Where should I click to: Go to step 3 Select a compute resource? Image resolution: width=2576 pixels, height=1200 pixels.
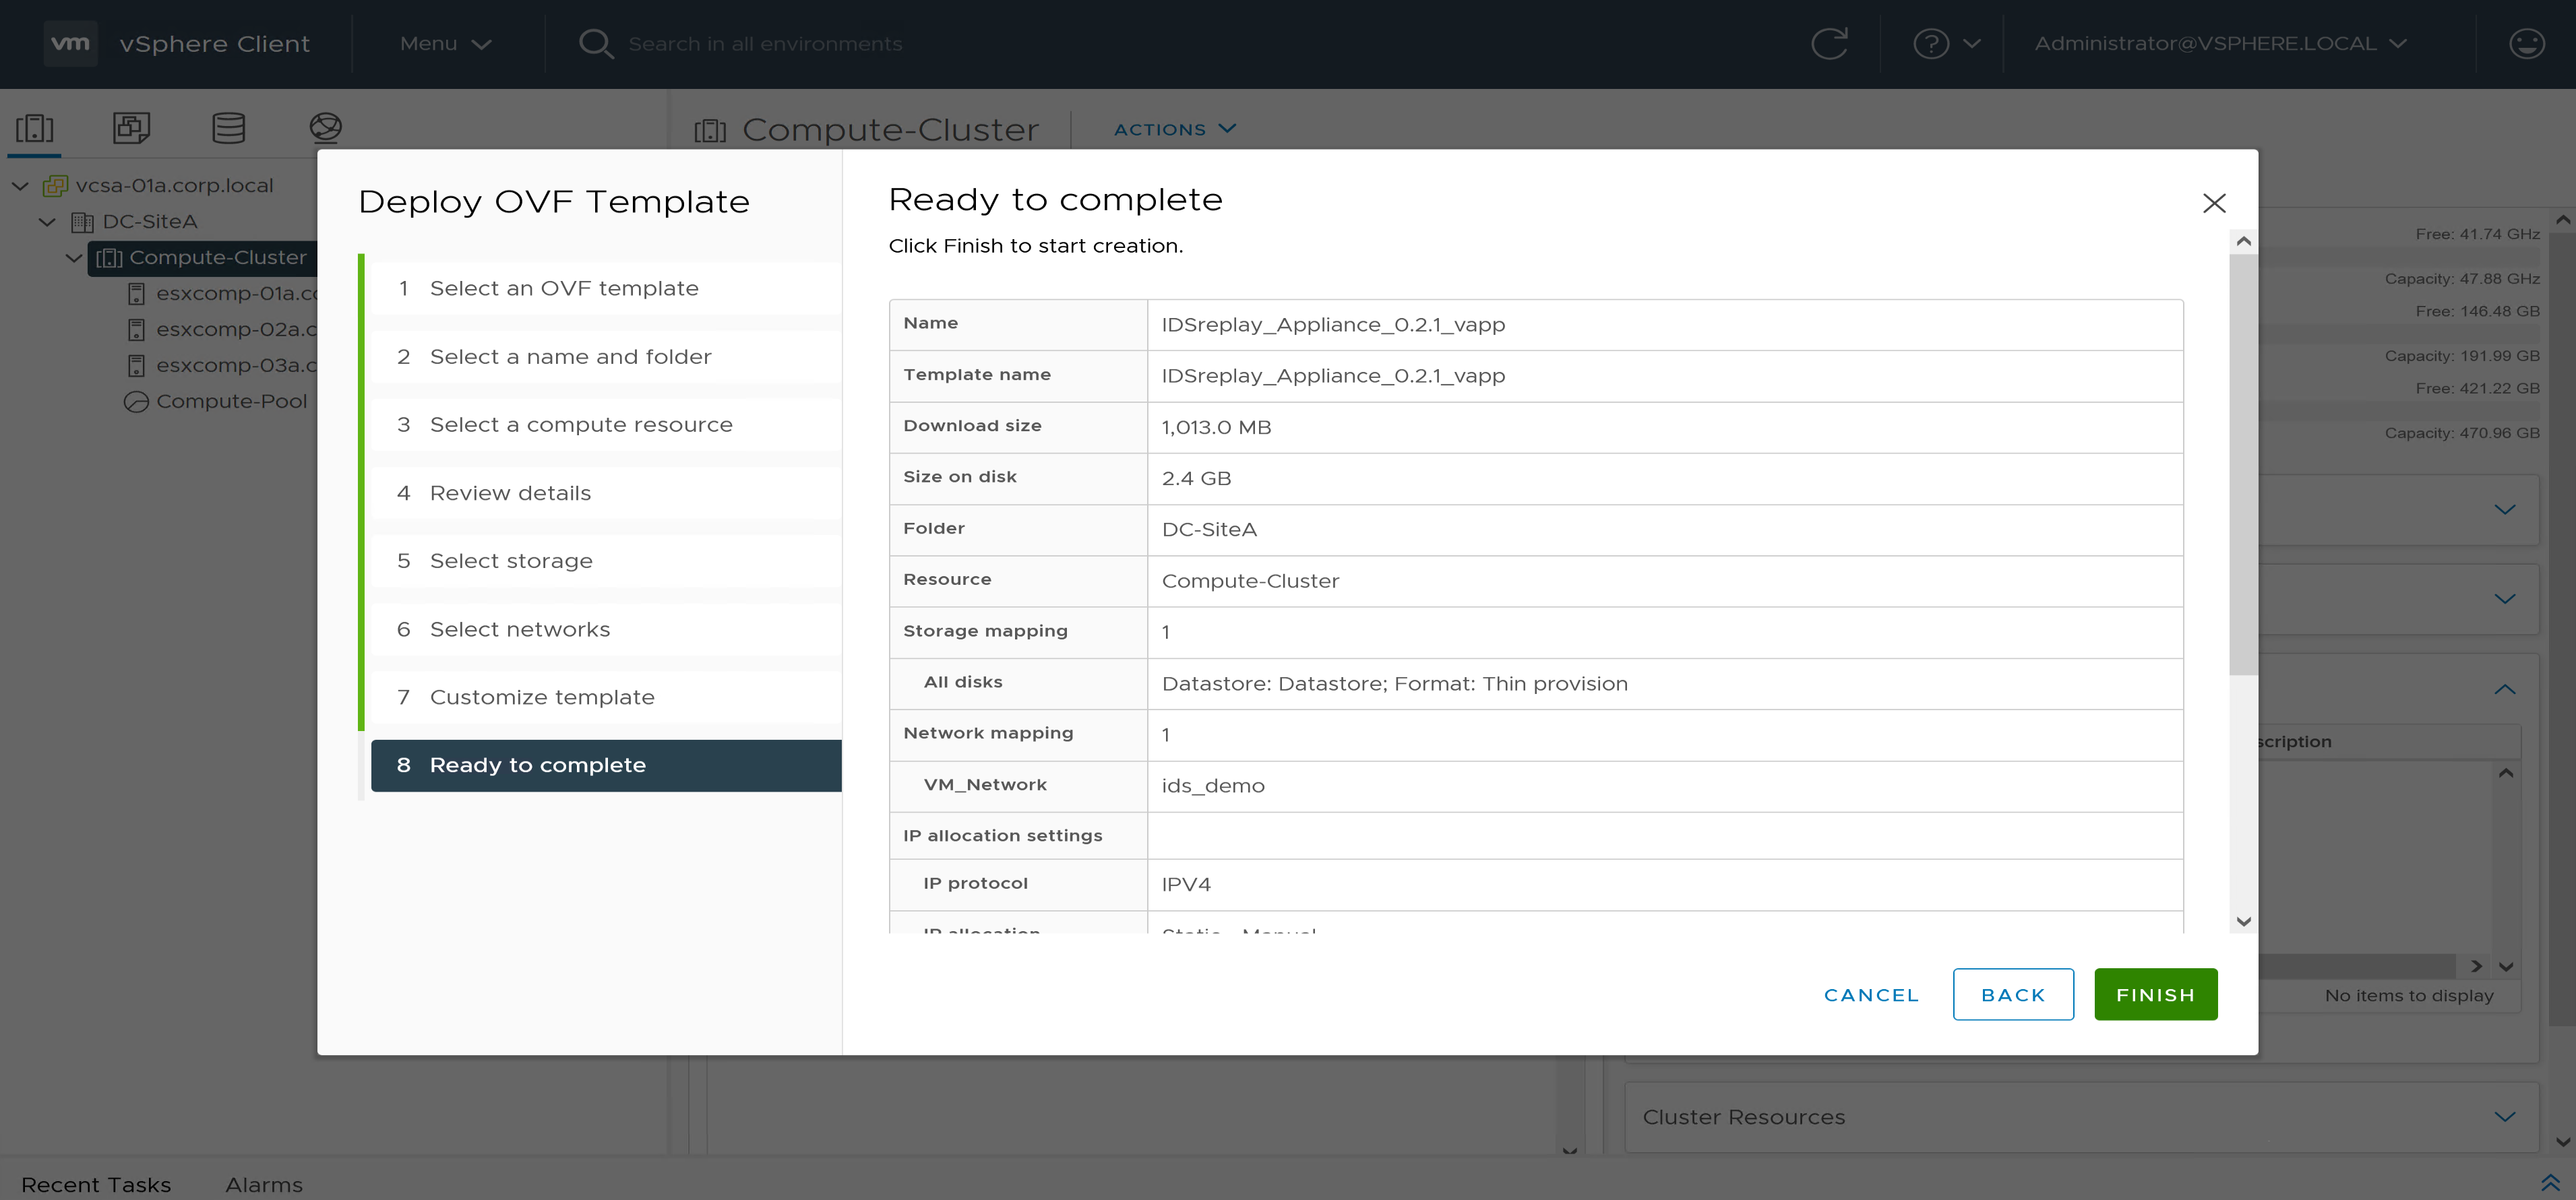(606, 425)
